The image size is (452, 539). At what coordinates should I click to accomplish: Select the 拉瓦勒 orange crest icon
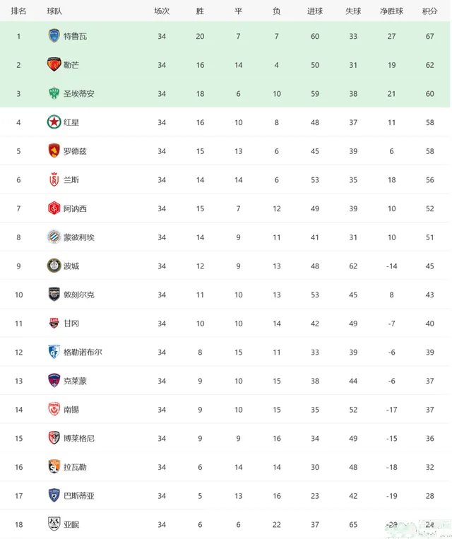point(54,466)
